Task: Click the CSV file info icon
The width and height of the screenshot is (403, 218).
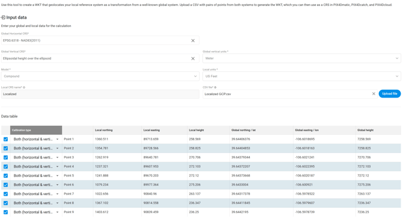Action: pos(215,87)
